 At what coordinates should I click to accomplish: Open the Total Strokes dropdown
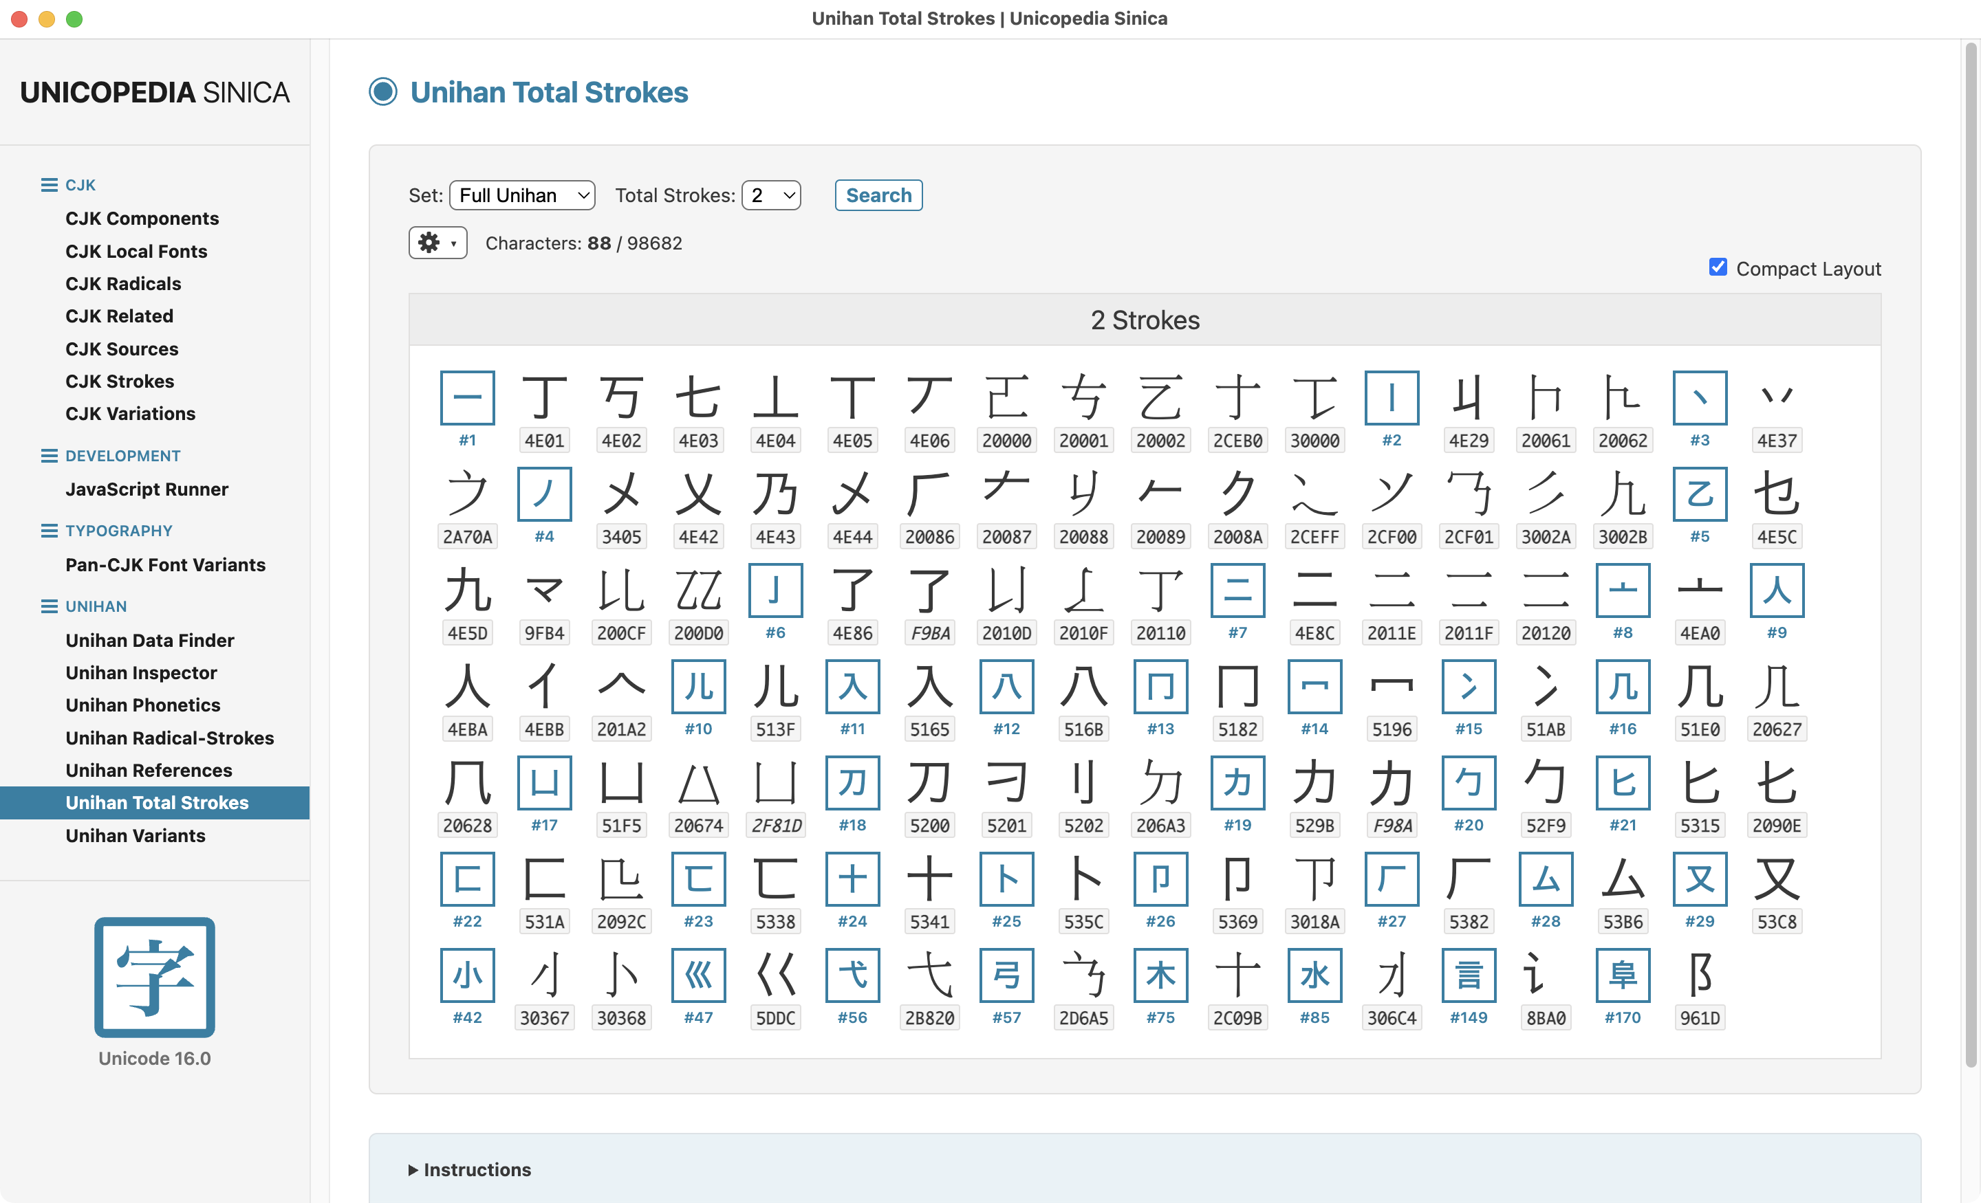click(x=771, y=195)
